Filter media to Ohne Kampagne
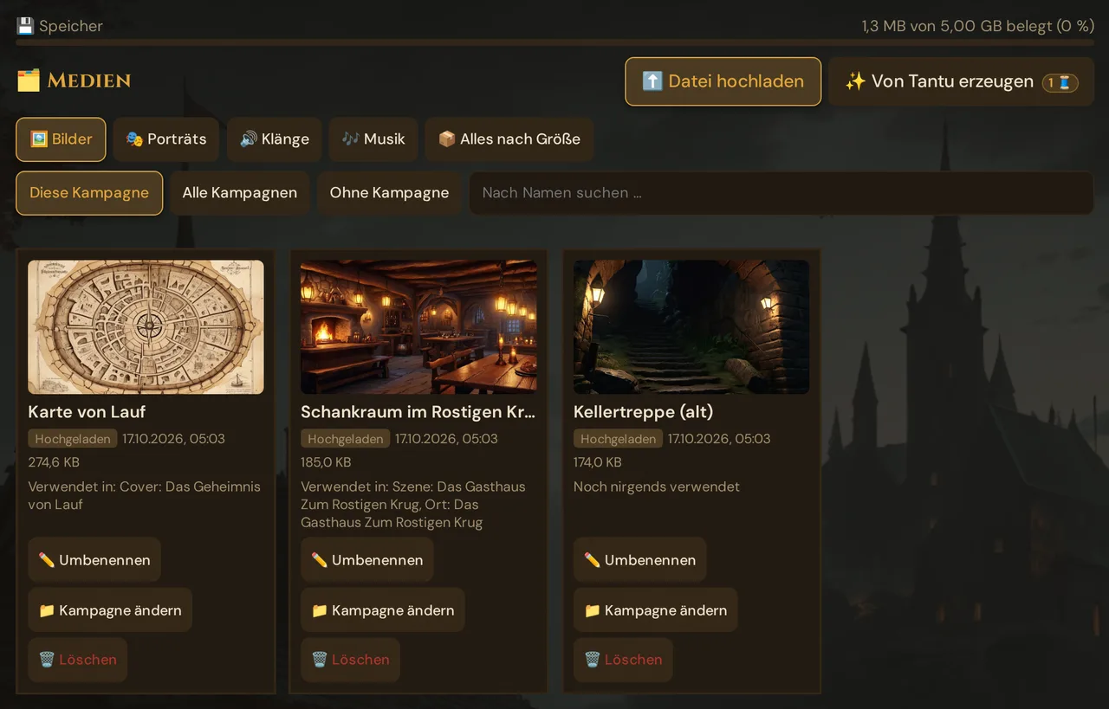 pyautogui.click(x=389, y=193)
